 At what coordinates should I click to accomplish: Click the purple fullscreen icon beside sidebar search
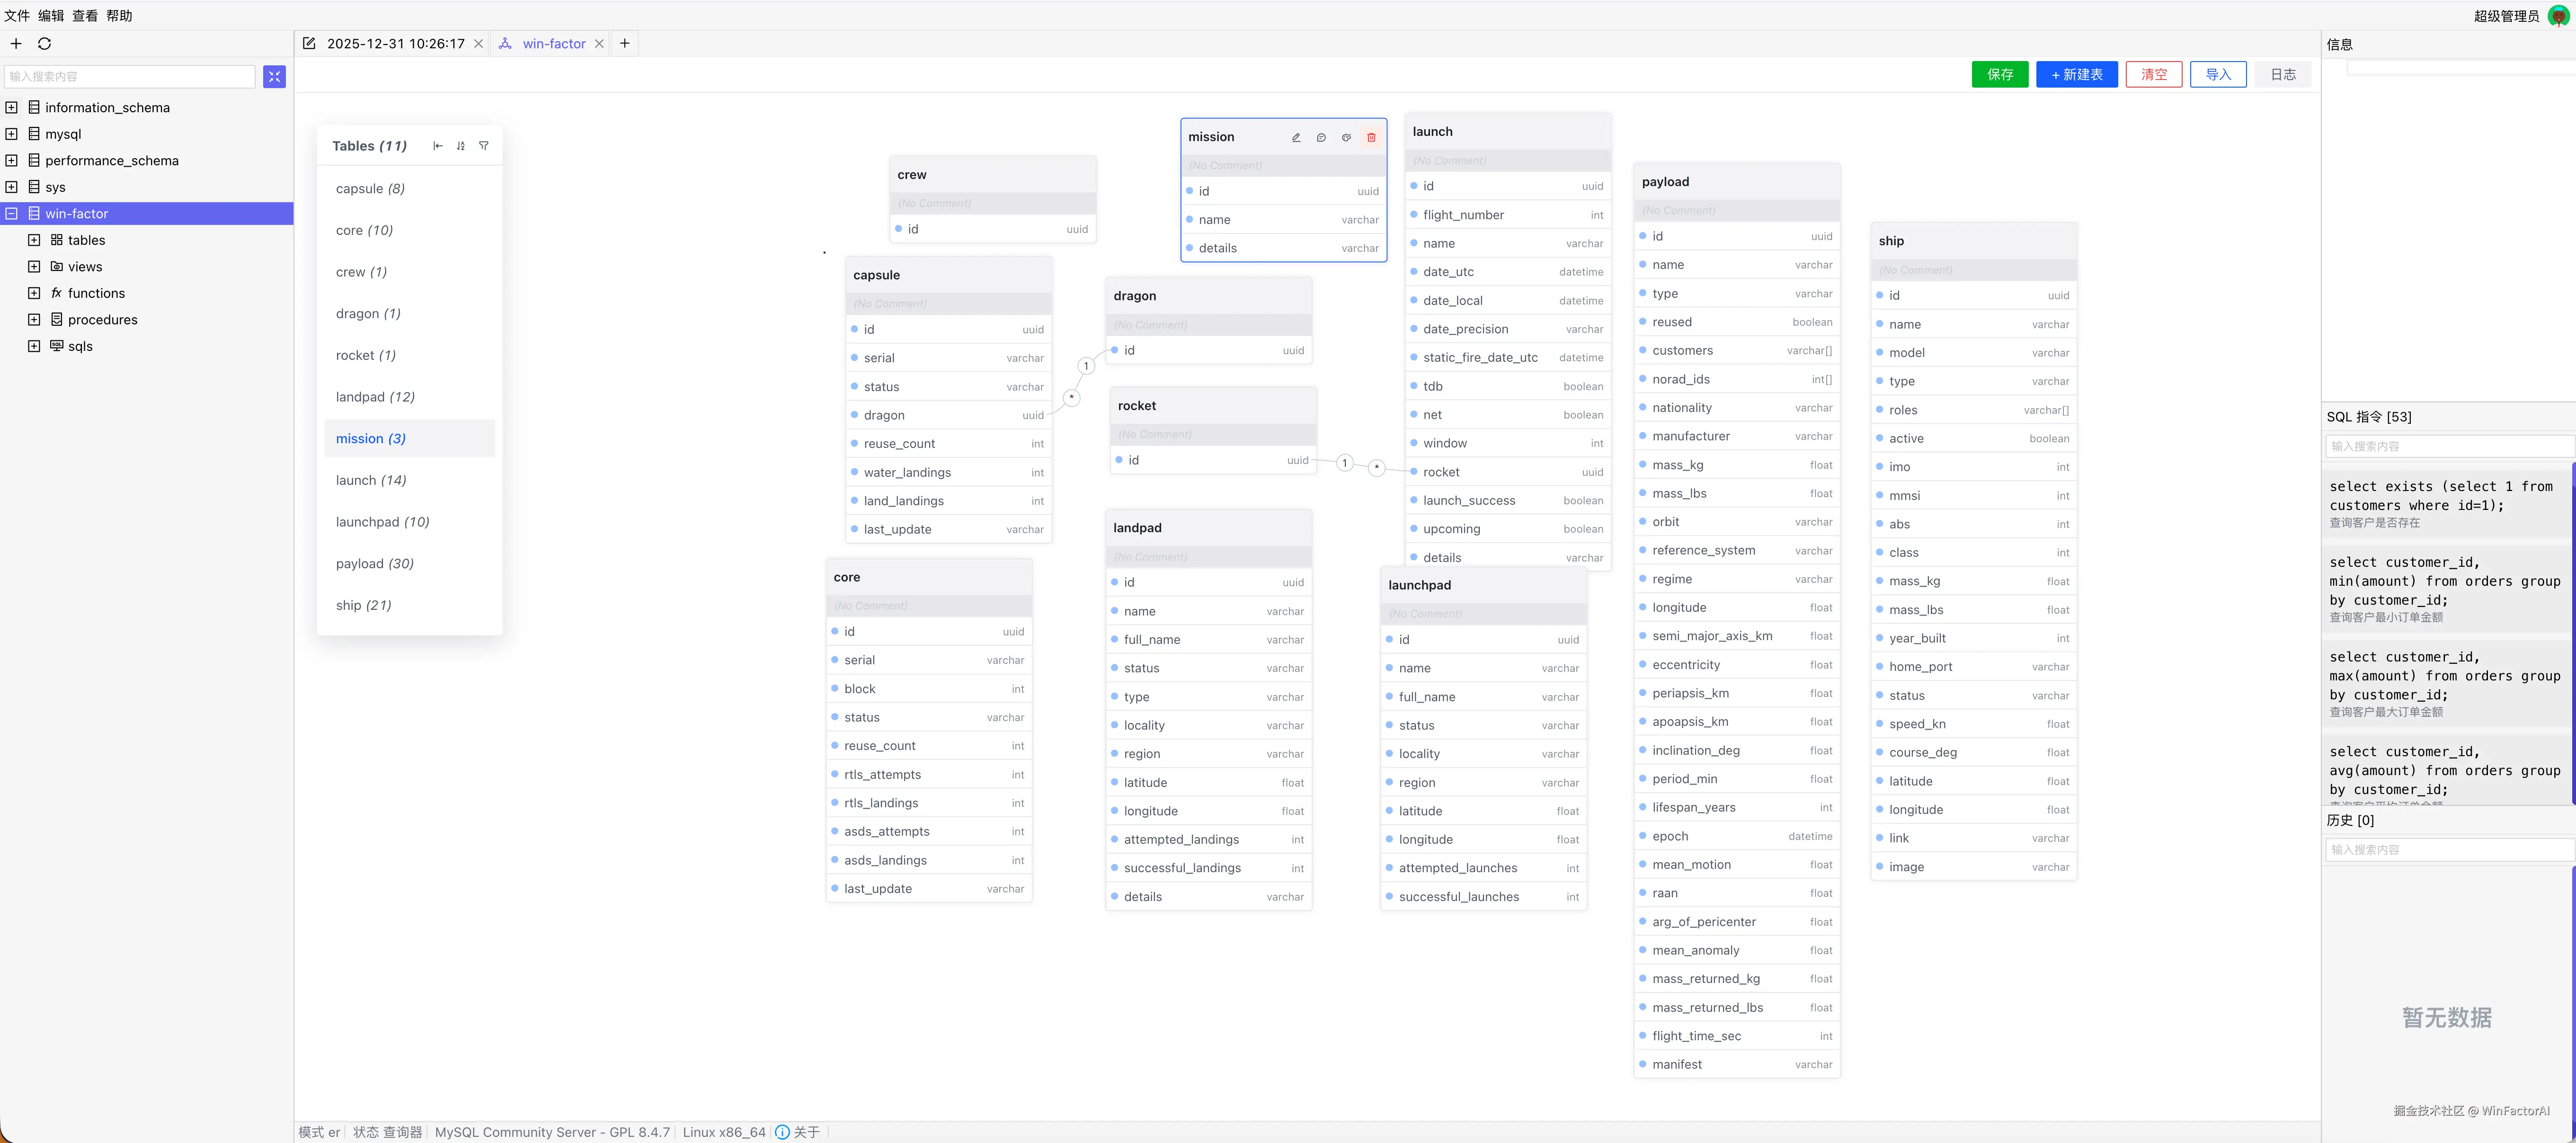[x=274, y=77]
